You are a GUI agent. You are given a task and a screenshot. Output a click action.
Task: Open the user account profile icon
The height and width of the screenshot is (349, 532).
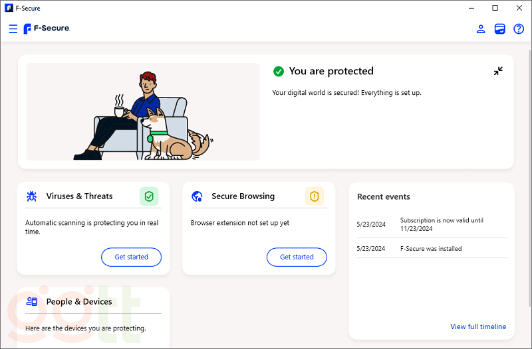[481, 29]
